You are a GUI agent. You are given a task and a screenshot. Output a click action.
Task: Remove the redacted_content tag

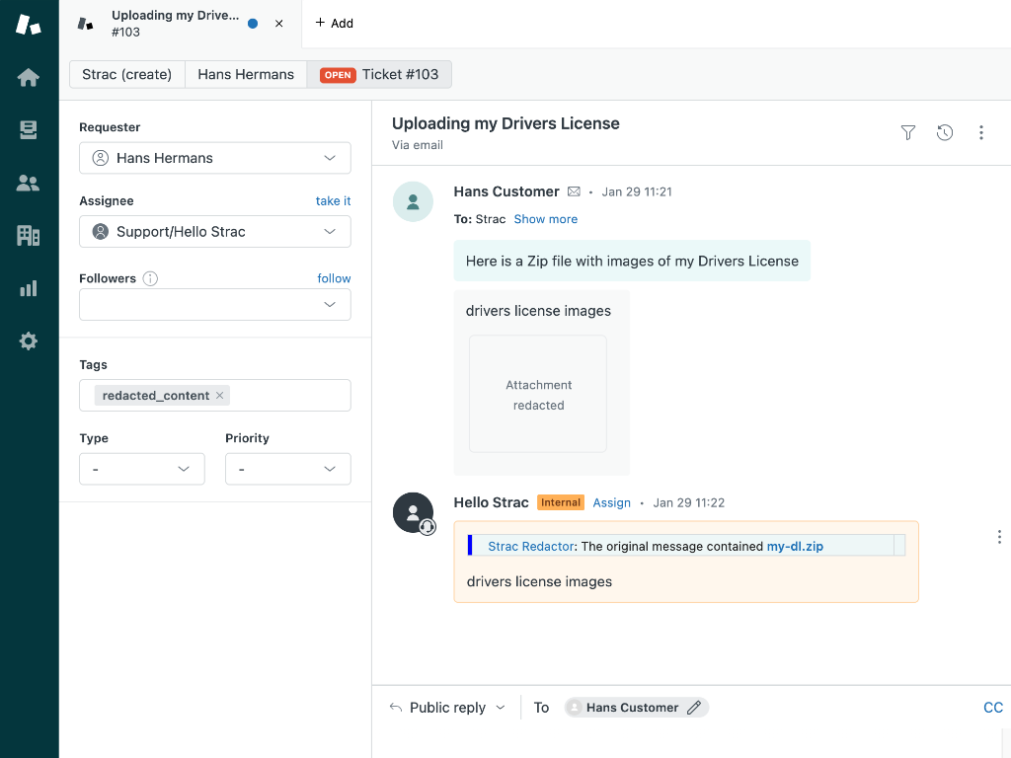pos(220,396)
